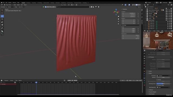Collapse the Shape panel

150,73
